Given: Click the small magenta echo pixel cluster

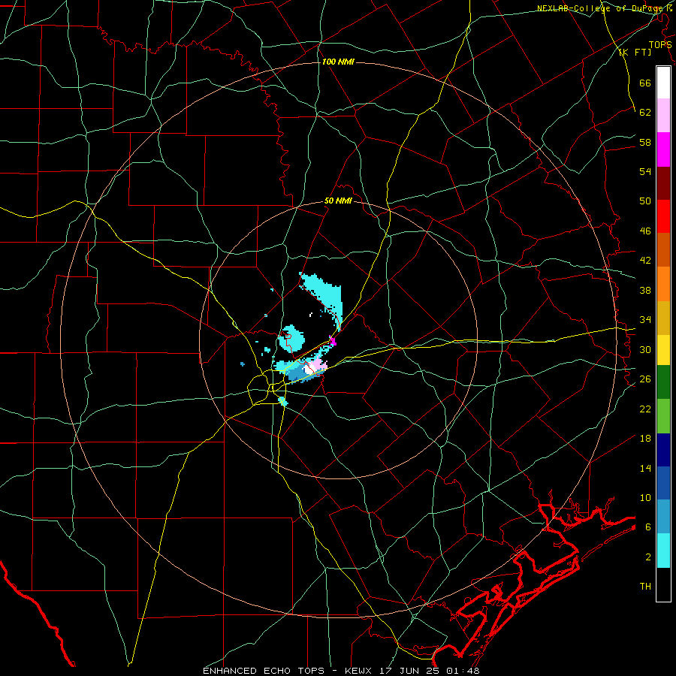Looking at the screenshot, I should pyautogui.click(x=333, y=341).
